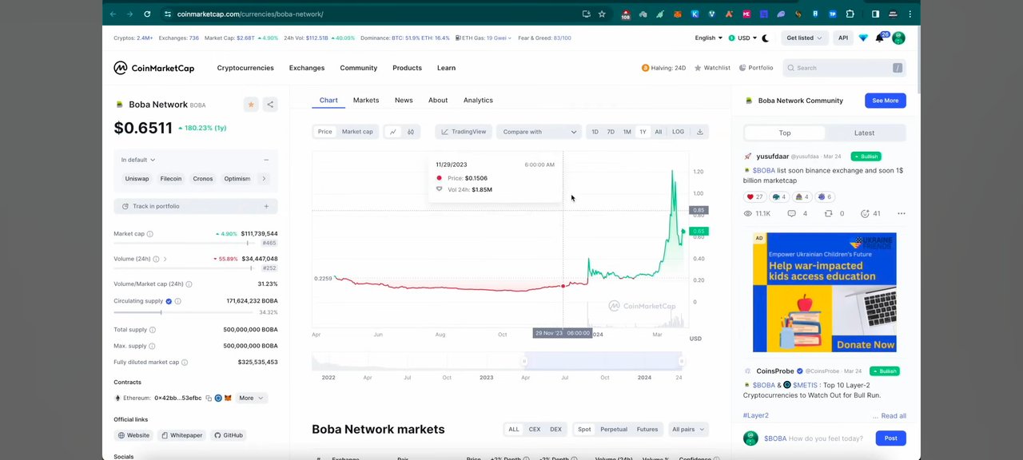
Task: Click info icon next to Market cap
Action: click(x=149, y=234)
